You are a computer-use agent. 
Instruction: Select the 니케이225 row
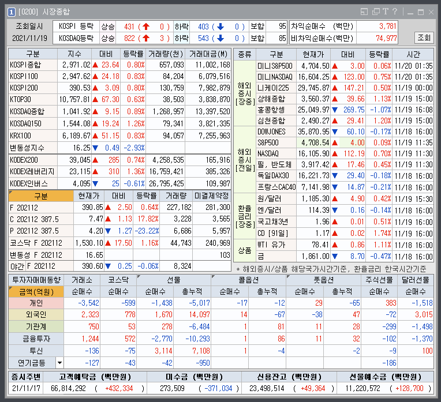[x=345, y=88]
